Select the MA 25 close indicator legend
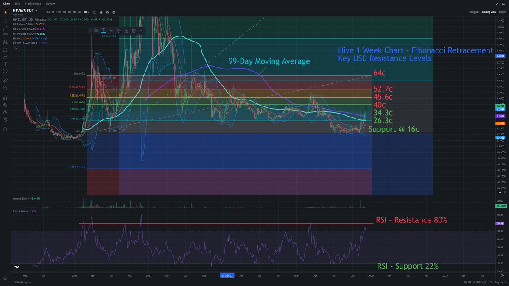 (x=29, y=29)
